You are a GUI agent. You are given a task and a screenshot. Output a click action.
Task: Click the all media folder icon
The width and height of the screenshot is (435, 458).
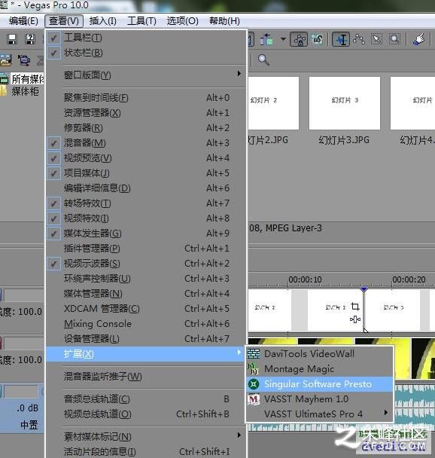click(x=4, y=79)
